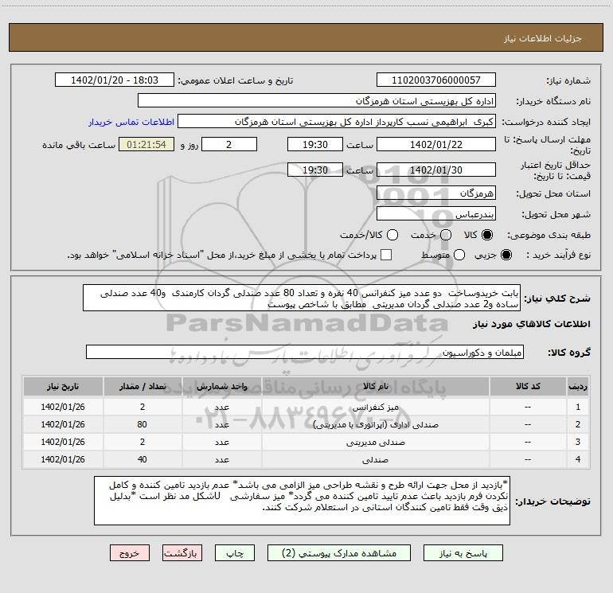The image size is (613, 593).
Task: Choose the متوسط purchase type radio
Action: [459, 256]
